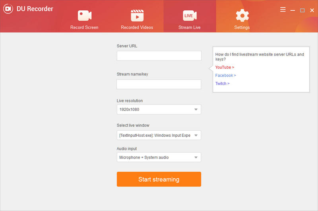Click the Live resolution label

pyautogui.click(x=130, y=101)
